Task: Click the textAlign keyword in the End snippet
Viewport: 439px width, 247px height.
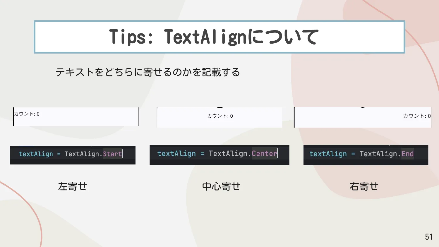Action: [328, 154]
